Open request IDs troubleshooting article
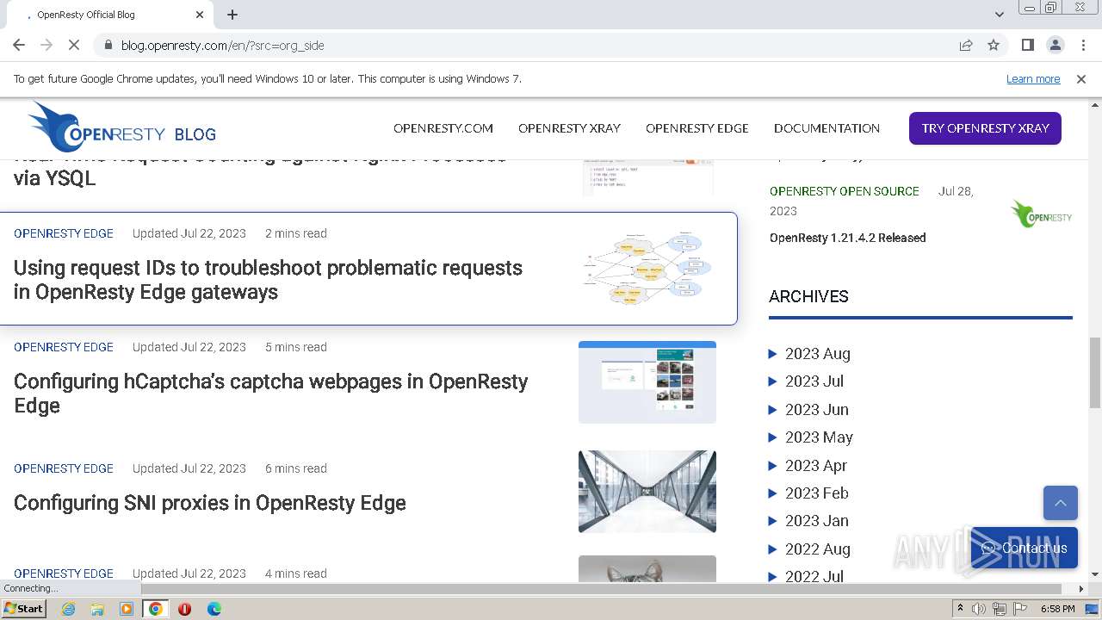The width and height of the screenshot is (1102, 620). click(268, 280)
